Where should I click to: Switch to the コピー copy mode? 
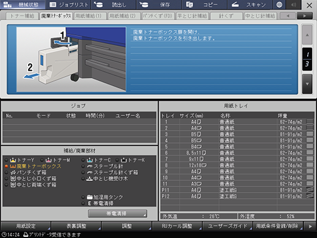click(x=204, y=4)
